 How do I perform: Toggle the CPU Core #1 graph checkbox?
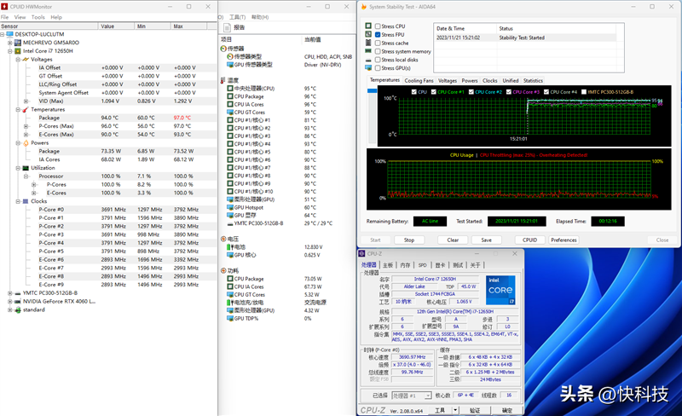(x=434, y=91)
